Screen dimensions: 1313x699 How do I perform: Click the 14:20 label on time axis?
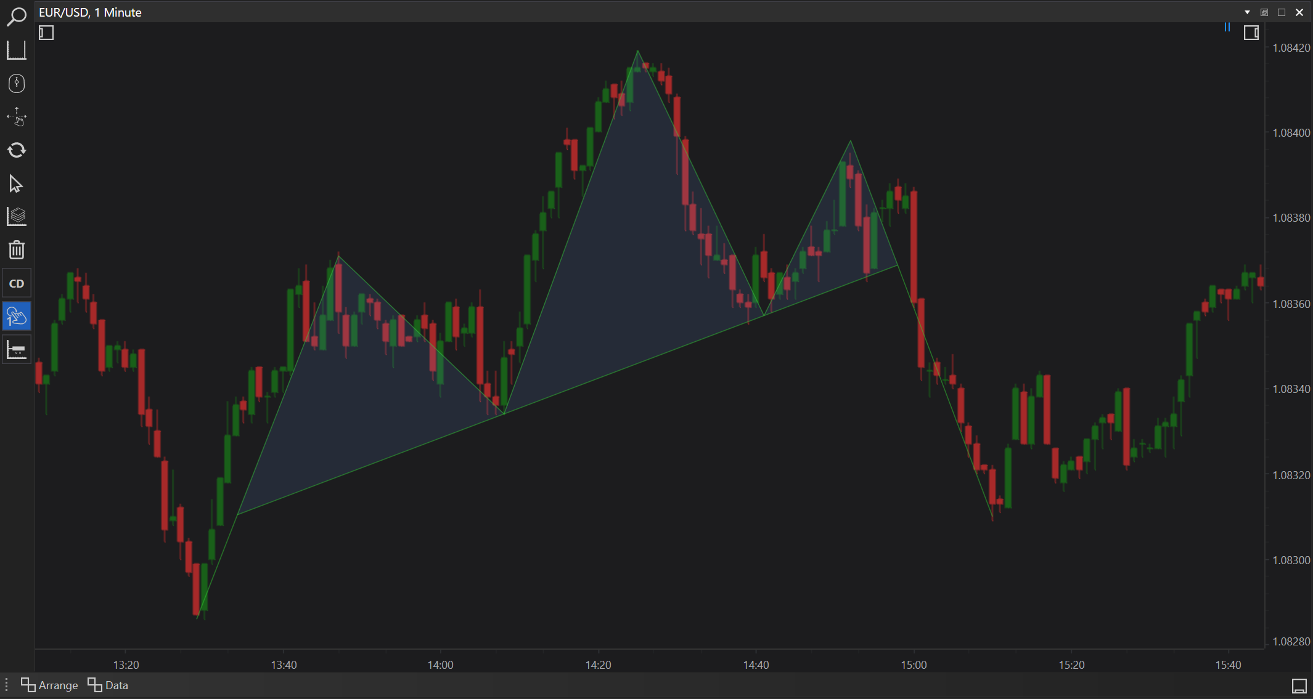pos(598,665)
